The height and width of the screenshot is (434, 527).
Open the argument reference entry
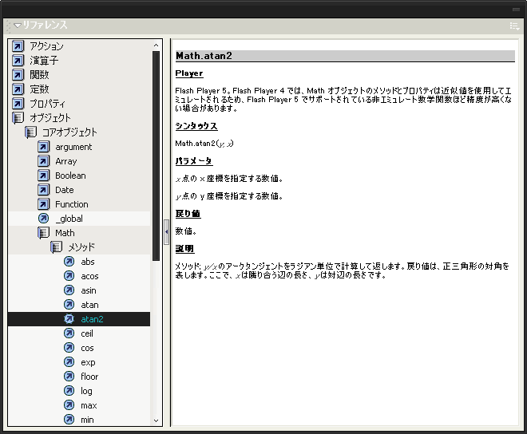(73, 147)
